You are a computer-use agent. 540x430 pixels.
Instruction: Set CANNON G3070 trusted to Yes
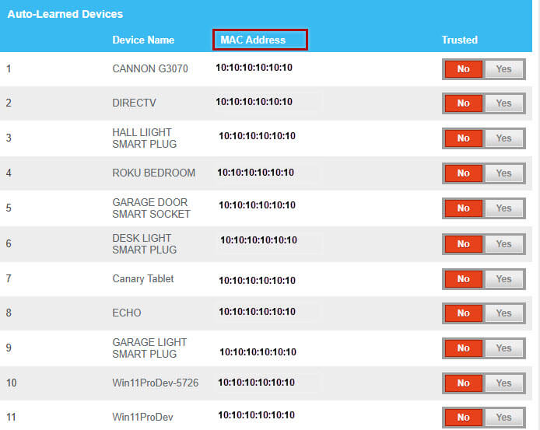click(503, 69)
